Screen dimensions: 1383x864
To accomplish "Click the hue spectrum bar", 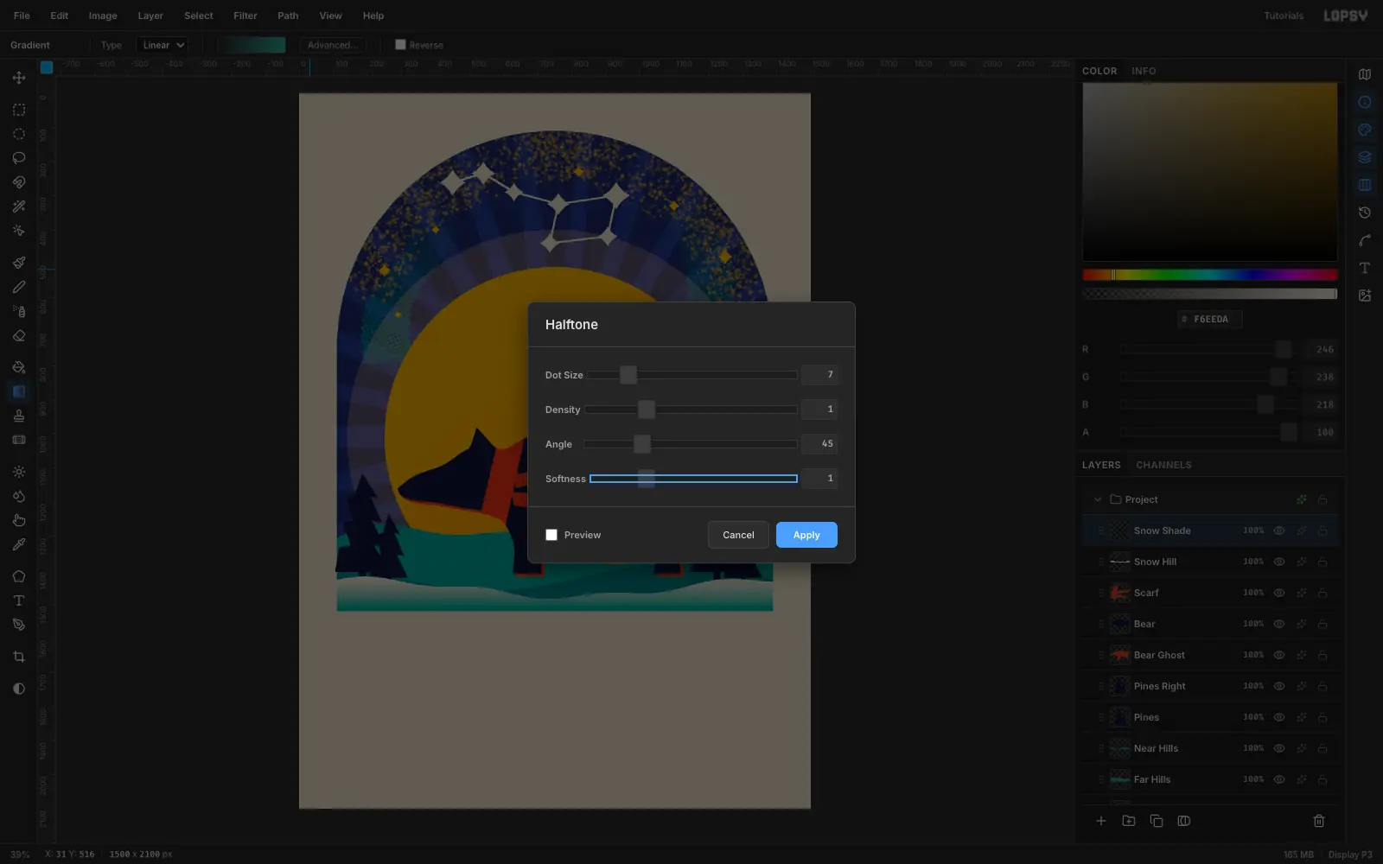I will [1210, 275].
